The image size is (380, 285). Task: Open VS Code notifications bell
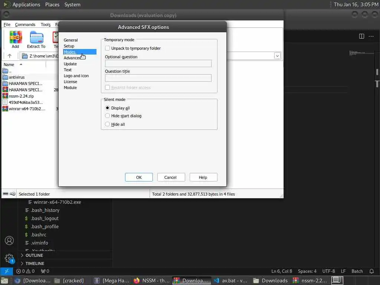coord(371,271)
